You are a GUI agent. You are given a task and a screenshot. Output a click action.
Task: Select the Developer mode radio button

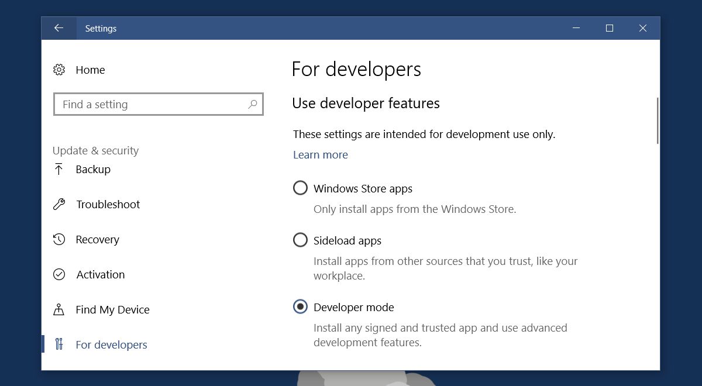pyautogui.click(x=300, y=307)
